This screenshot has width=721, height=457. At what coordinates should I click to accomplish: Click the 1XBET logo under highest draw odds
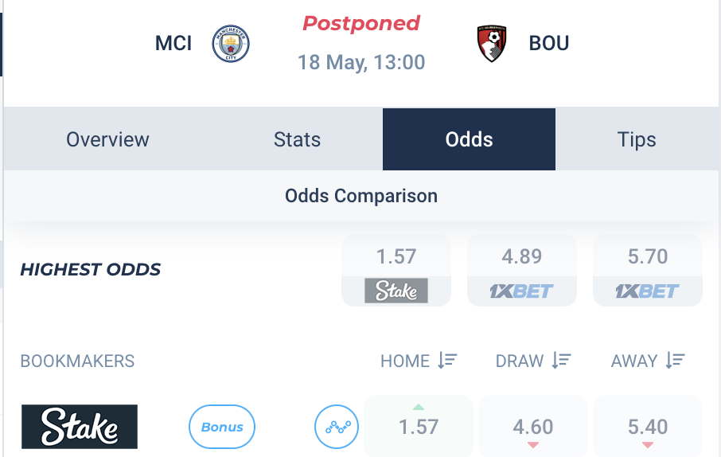coord(521,291)
